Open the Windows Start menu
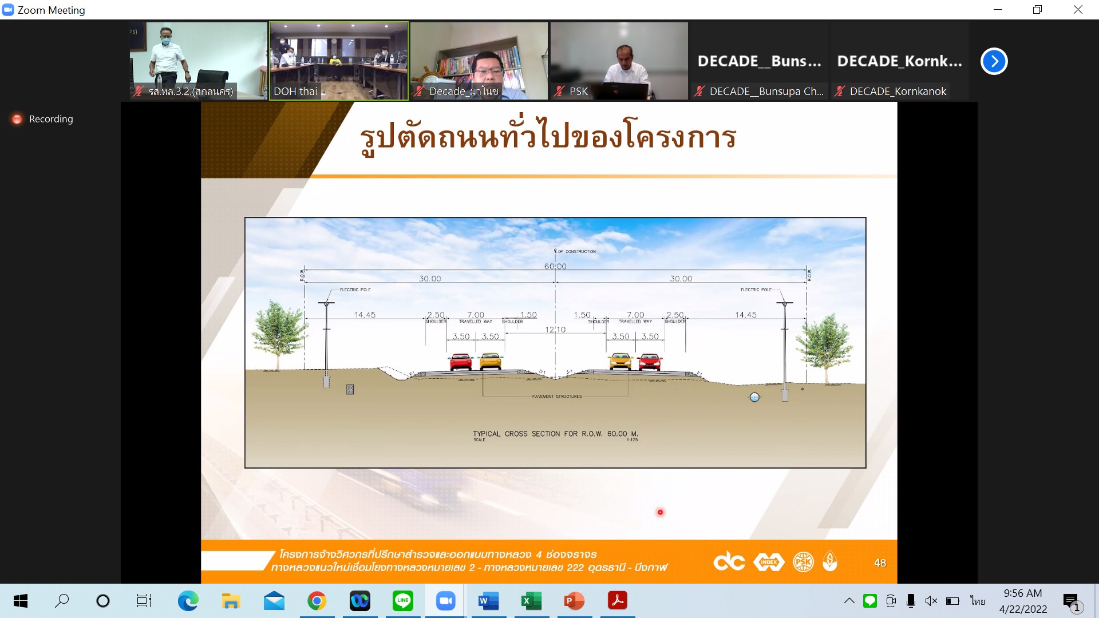The height and width of the screenshot is (618, 1099). pos(21,601)
